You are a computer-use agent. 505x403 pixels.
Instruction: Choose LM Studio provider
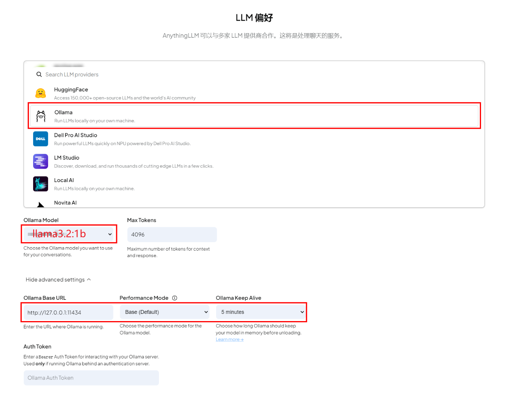[254, 162]
